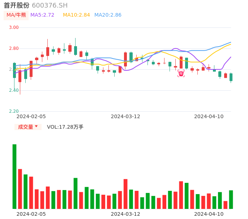The height and width of the screenshot is (219, 248).
Task: Click the 2024-03-12 date label under the volume chart
Action: pyautogui.click(x=125, y=214)
